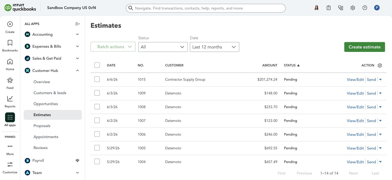This screenshot has width=392, height=180.
Task: Open the tasks clipboard icon in the header
Action: coord(328,8)
